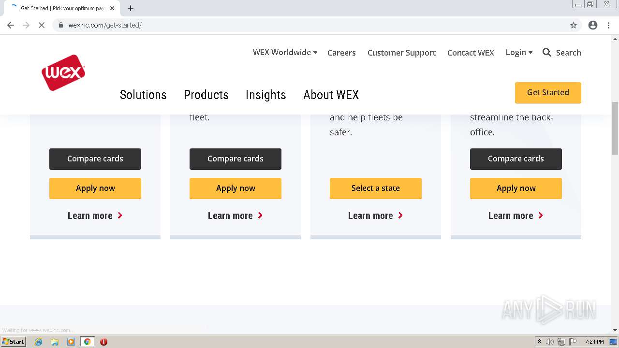Open Learn more in the 'fleet.' card
This screenshot has height=348, width=619.
click(x=236, y=216)
